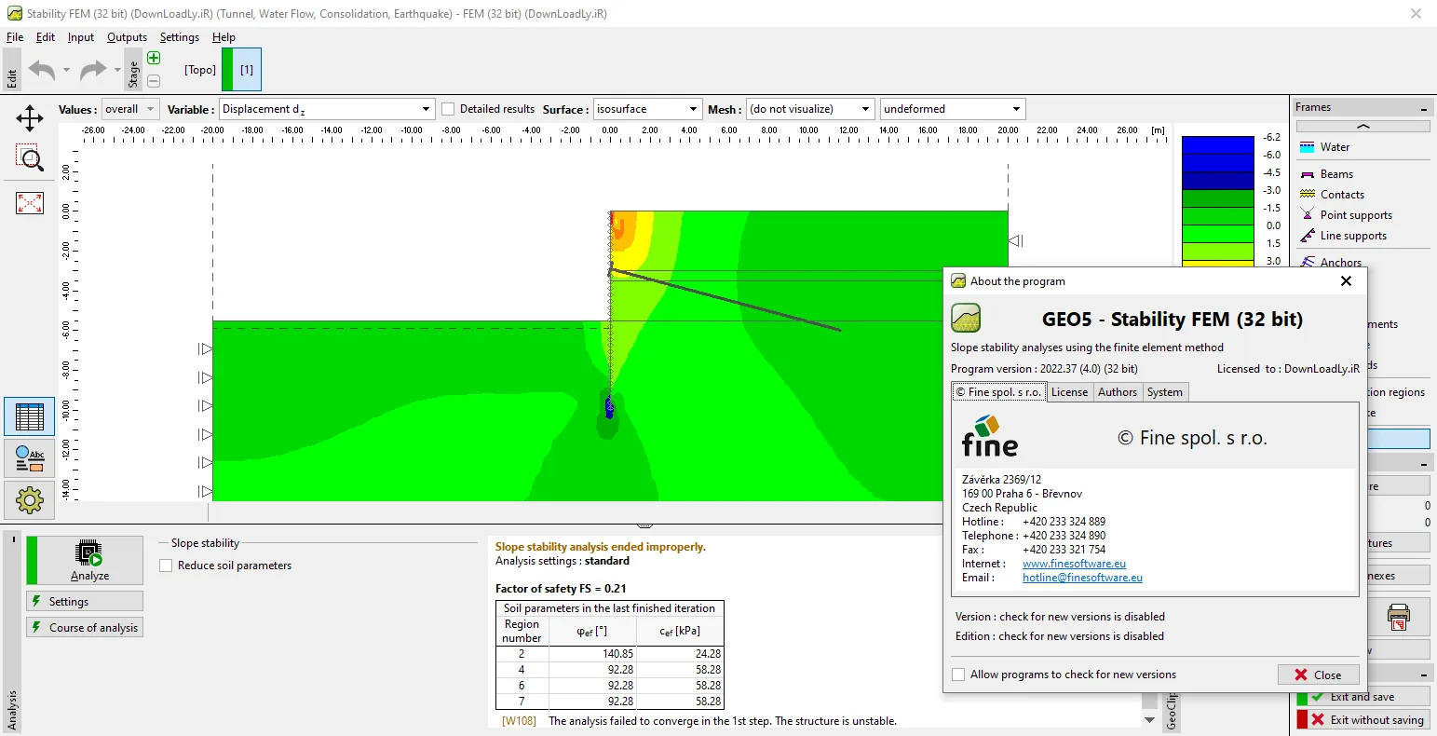Click the print report printer icon
This screenshot has width=1437, height=736.
coord(1398,616)
